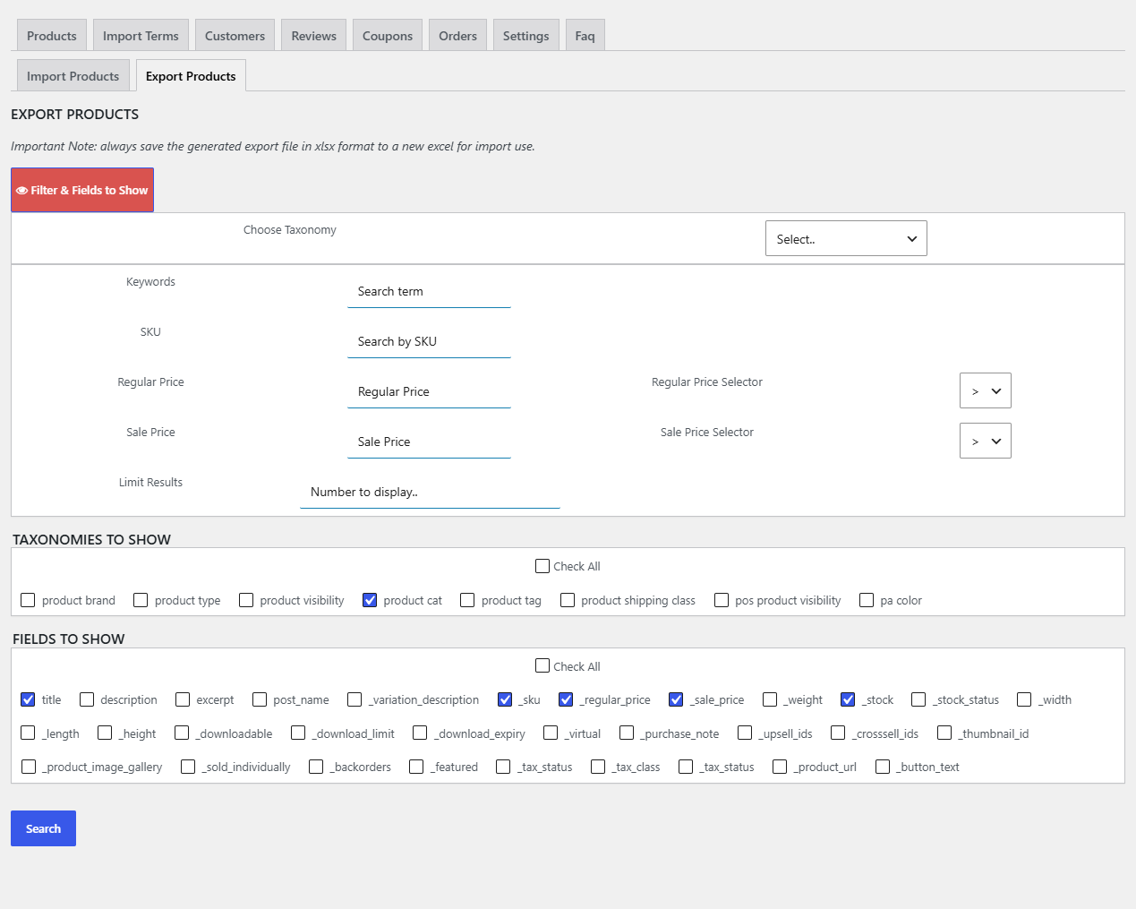Check the _downloadable field
Screen dimensions: 1136x909
coord(182,733)
